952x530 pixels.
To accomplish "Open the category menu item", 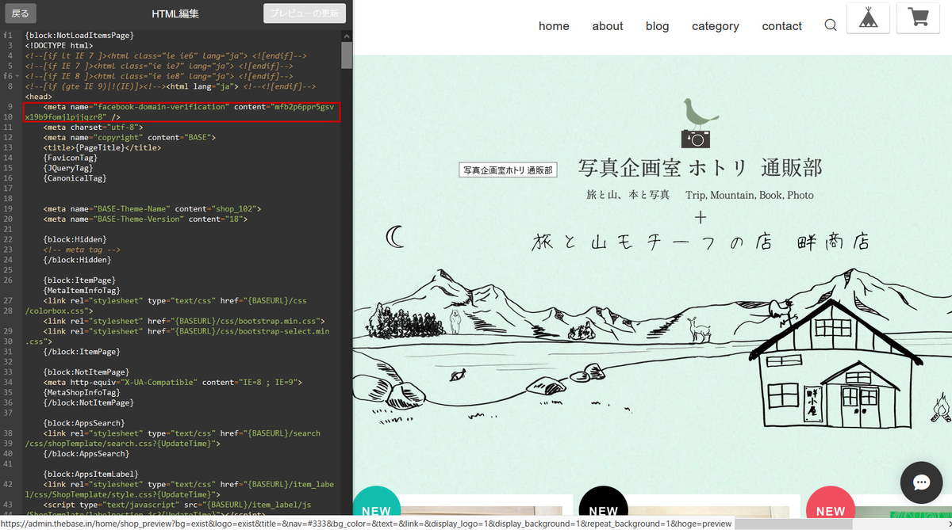I will click(x=716, y=26).
